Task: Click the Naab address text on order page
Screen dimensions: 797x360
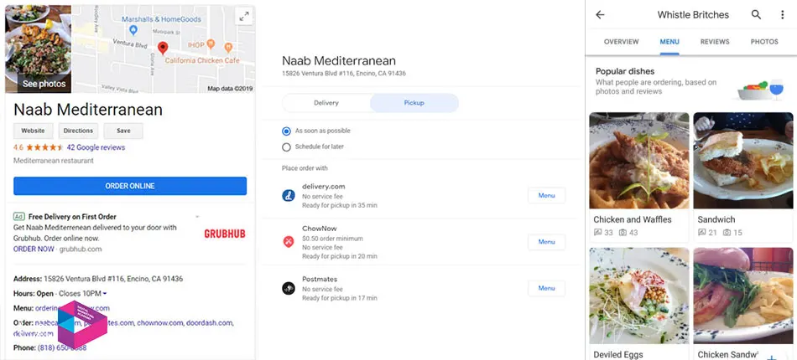Action: tap(344, 74)
